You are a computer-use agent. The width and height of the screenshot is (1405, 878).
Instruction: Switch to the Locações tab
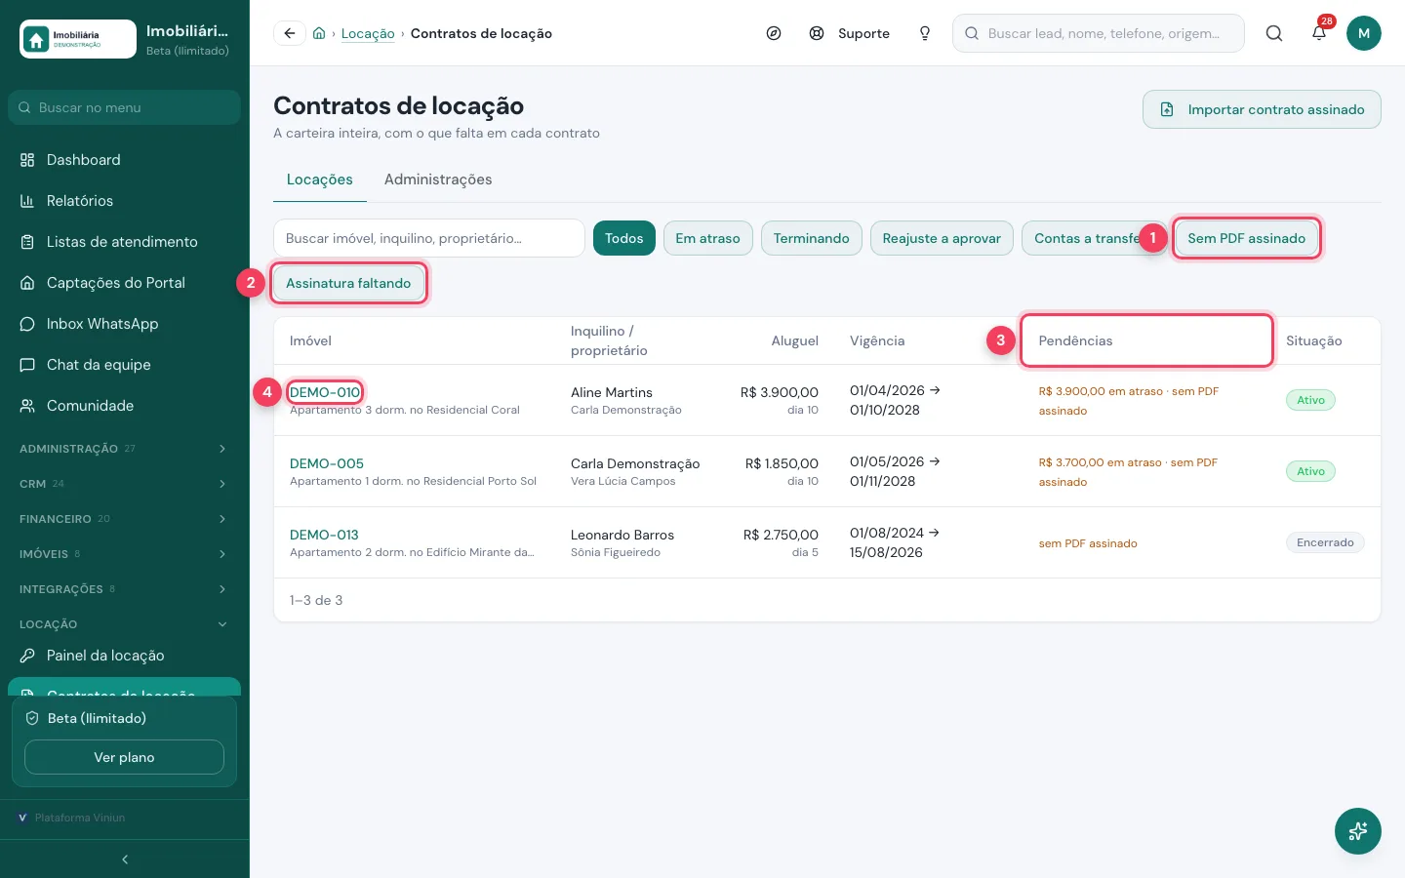tap(320, 180)
